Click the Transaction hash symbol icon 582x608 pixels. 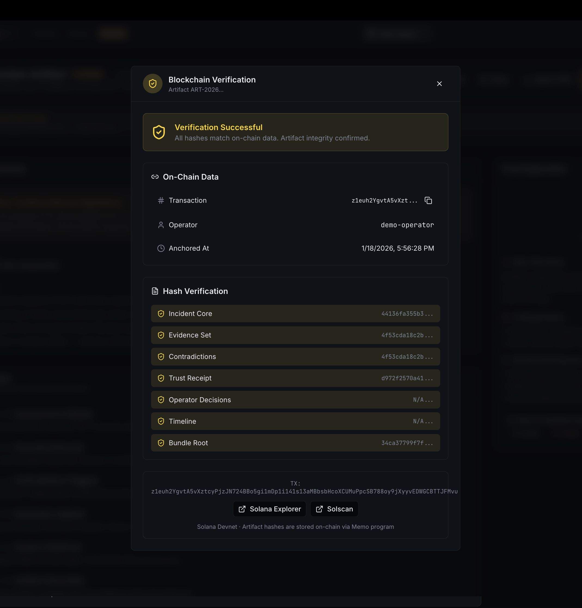pyautogui.click(x=161, y=200)
